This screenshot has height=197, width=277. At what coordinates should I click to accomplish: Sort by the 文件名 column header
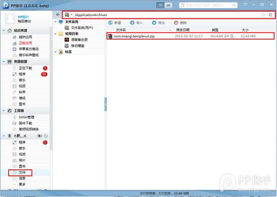coord(121,30)
